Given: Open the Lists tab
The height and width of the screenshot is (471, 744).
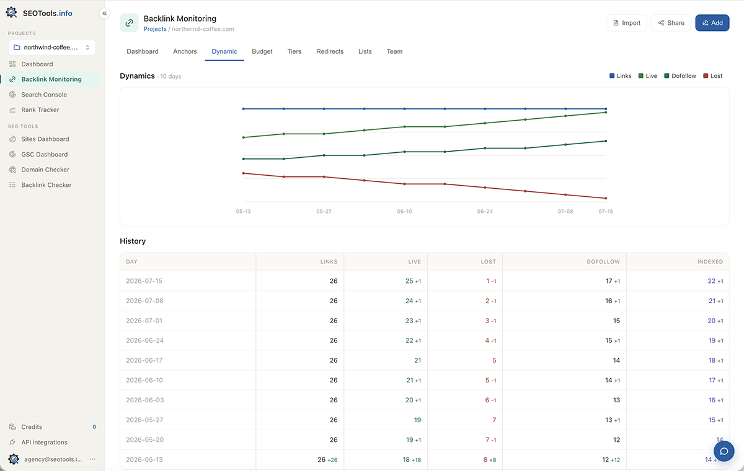Looking at the screenshot, I should click(365, 51).
